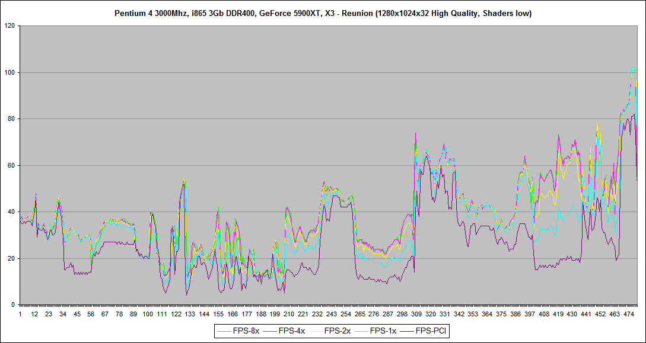Click the peak near 100 FPS on the right
The image size is (646, 343).
tap(633, 70)
